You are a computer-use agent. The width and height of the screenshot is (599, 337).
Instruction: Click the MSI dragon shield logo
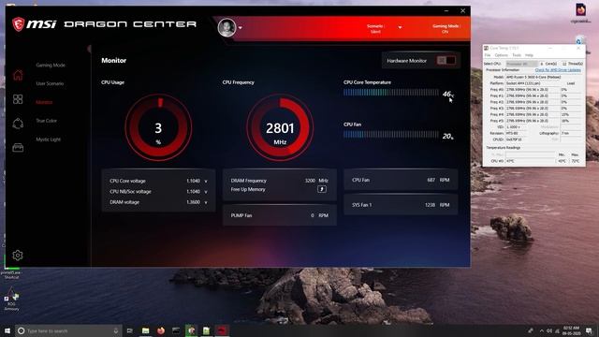pos(19,24)
